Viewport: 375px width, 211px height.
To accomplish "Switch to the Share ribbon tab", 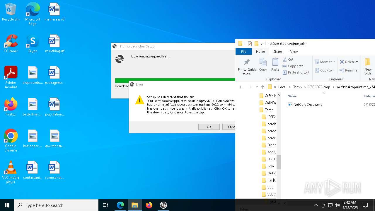I will (x=277, y=52).
